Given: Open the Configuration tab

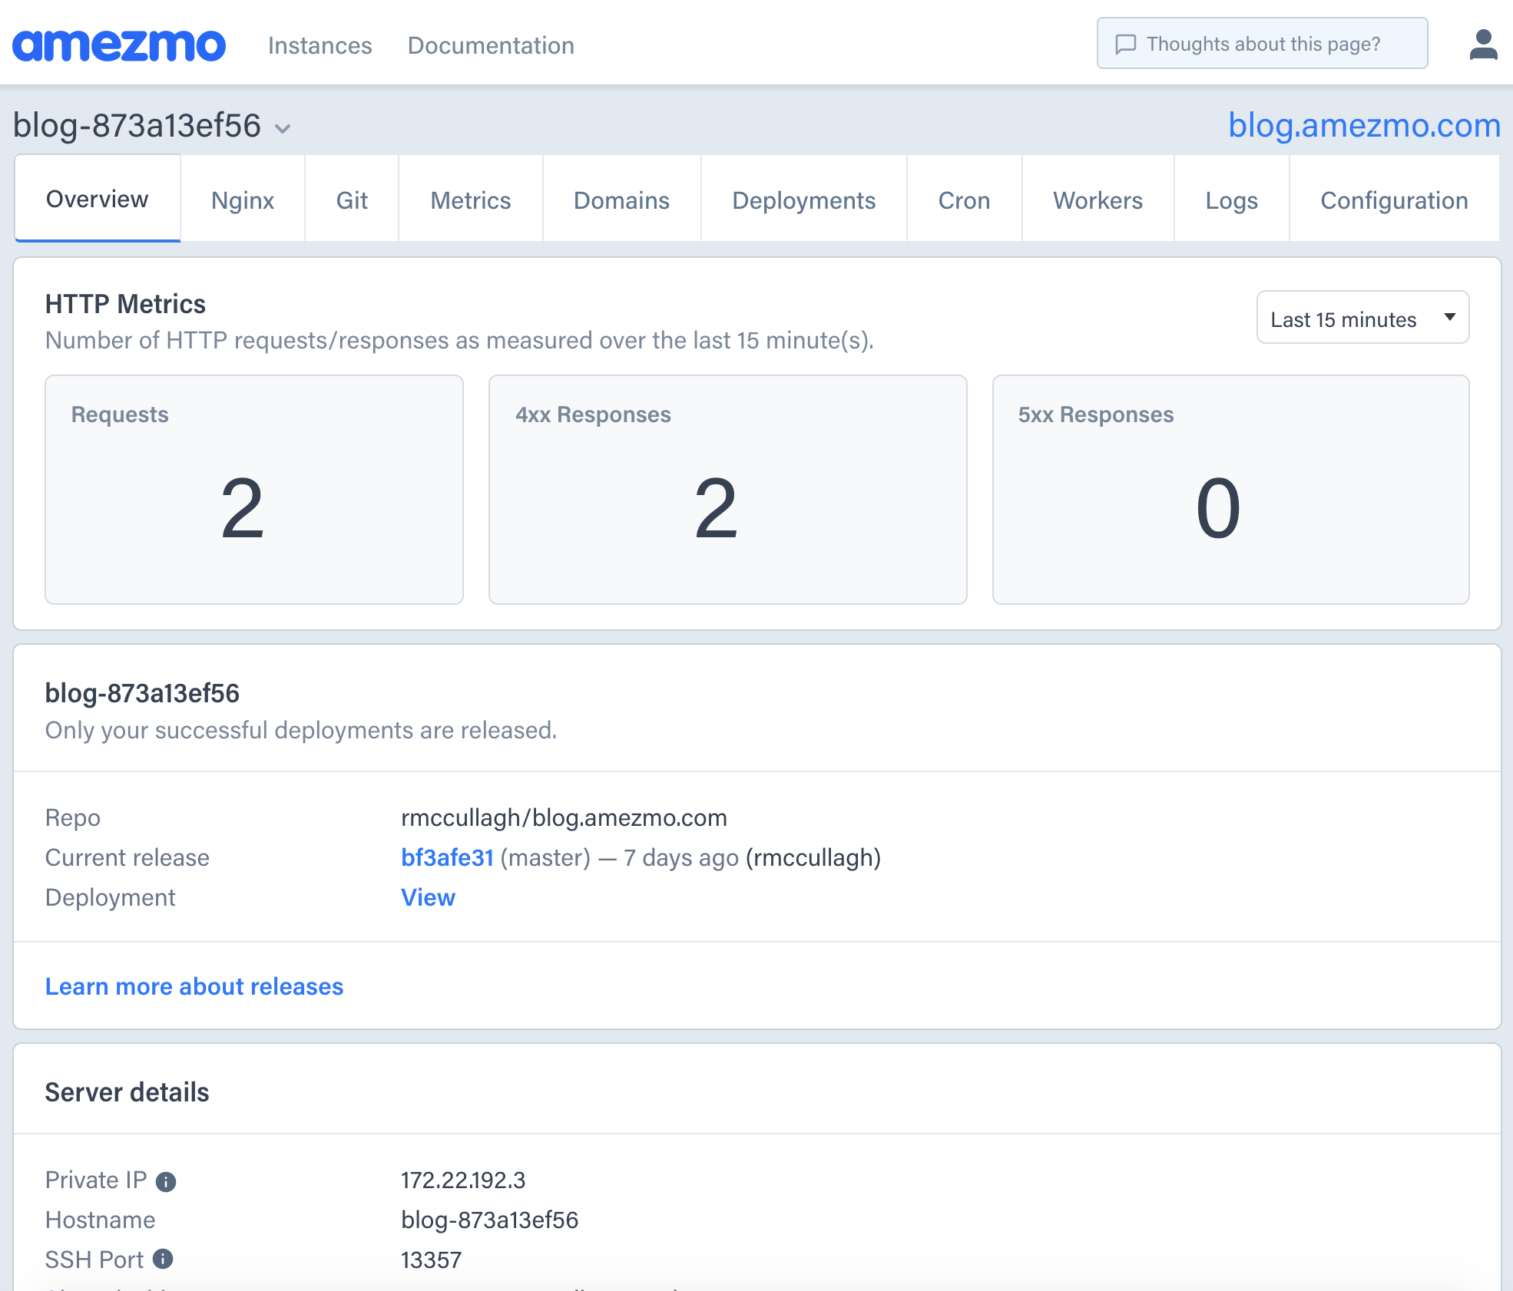Looking at the screenshot, I should pos(1394,200).
